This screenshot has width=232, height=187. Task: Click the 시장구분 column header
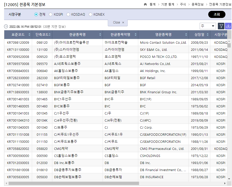(x=219, y=34)
